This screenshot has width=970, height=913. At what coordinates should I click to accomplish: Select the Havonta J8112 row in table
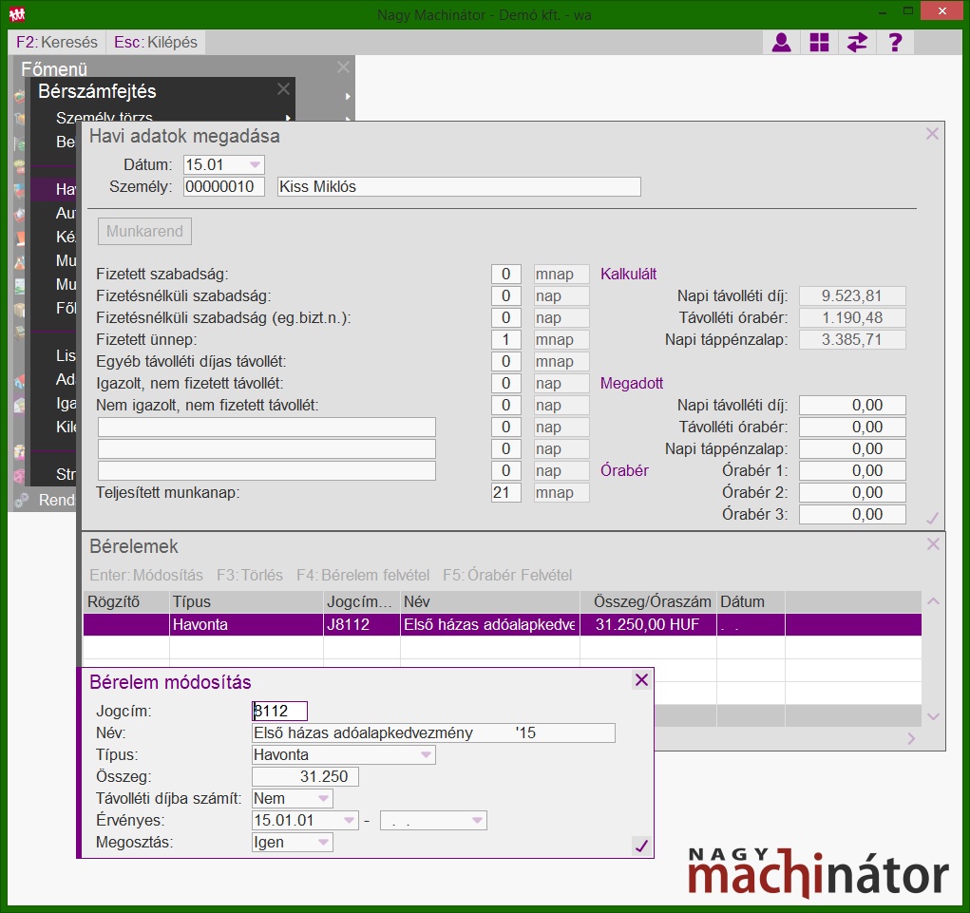[x=475, y=625]
